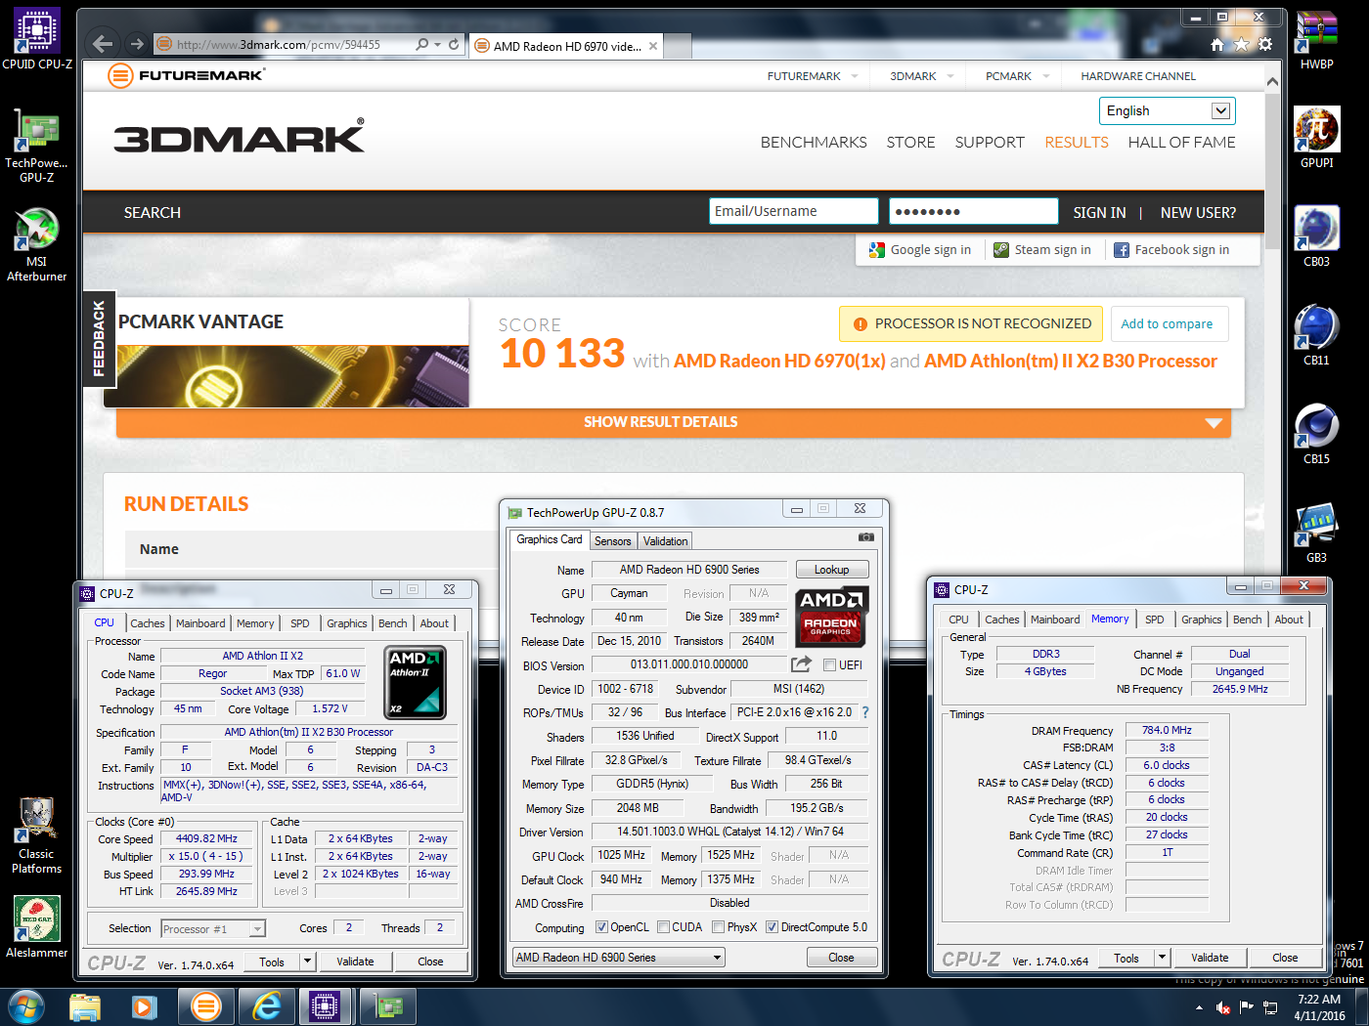Launch CB11 desktop shortcut
This screenshot has height=1026, width=1369.
pos(1316,335)
